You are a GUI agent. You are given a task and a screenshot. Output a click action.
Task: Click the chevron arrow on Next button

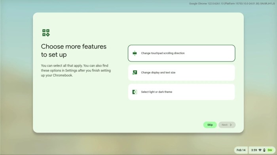pyautogui.click(x=231, y=125)
